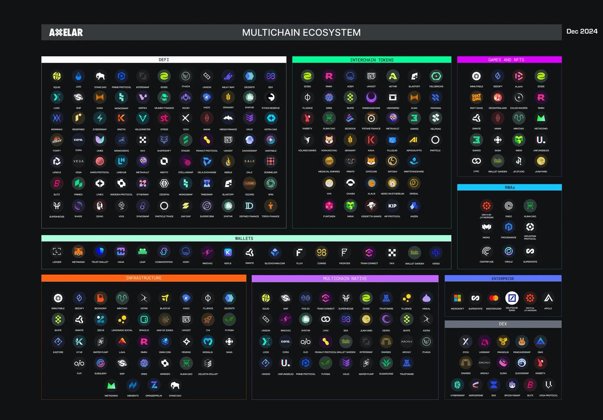The width and height of the screenshot is (603, 420).
Task: Click the Rekt Gang icon
Action: pos(476,97)
